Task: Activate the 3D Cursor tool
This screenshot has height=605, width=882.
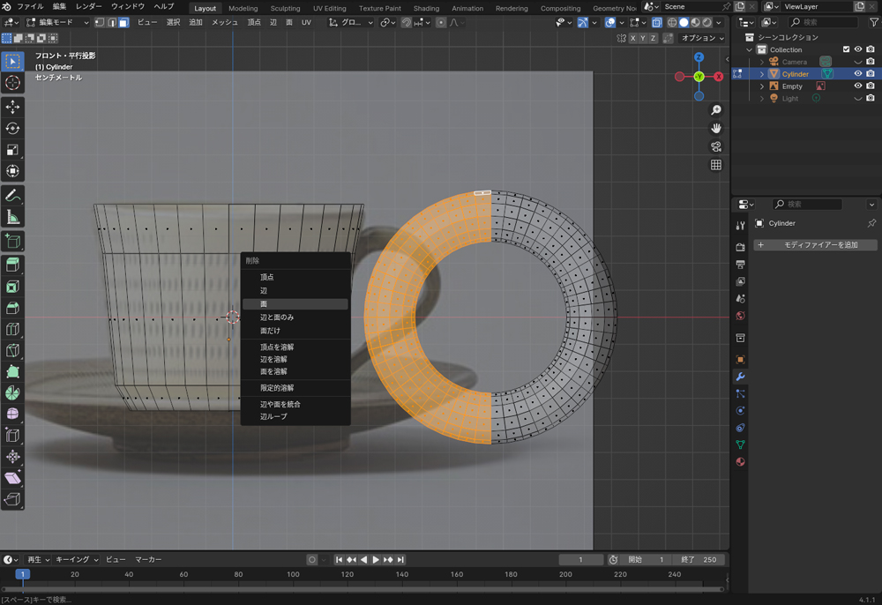Action: click(13, 83)
